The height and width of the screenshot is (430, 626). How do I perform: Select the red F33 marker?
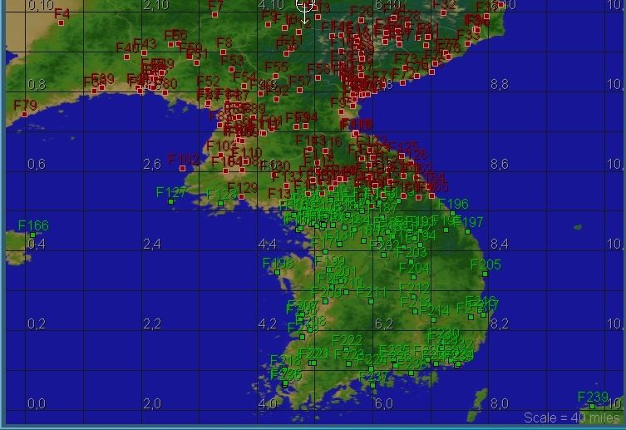coord(468,43)
